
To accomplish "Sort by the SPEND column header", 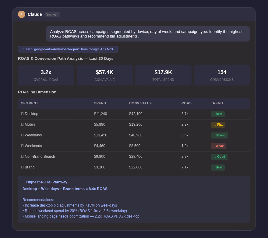I will 100,103.
